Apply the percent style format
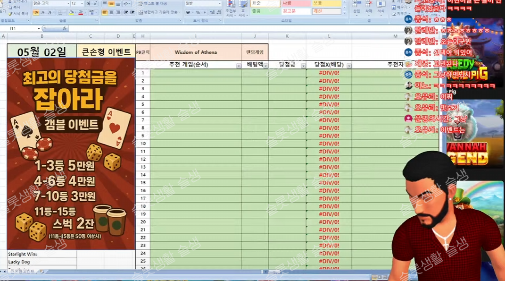The width and height of the screenshot is (505, 281). (198, 13)
